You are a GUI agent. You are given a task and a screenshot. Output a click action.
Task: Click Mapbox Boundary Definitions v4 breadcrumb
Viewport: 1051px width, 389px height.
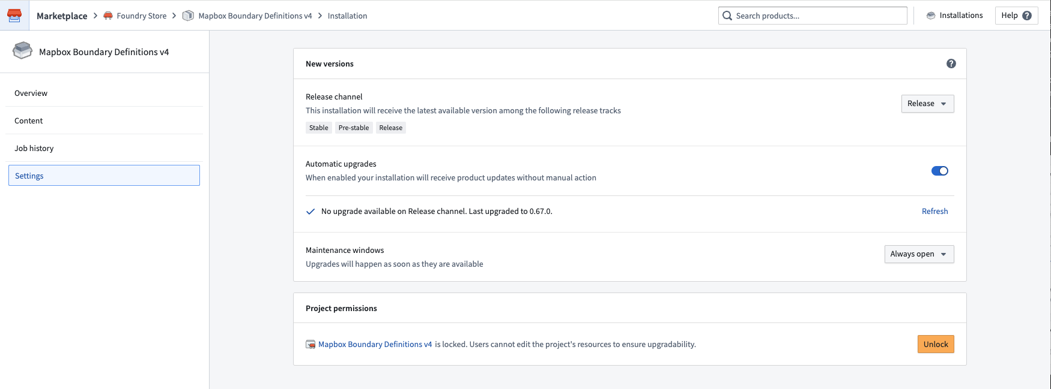click(255, 16)
